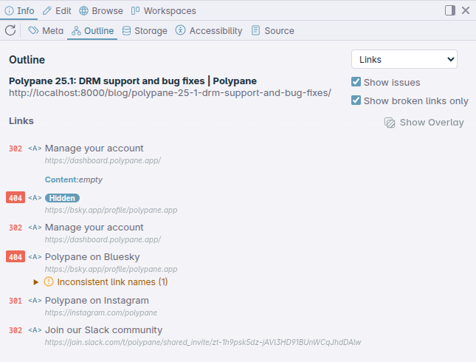Image resolution: width=476 pixels, height=362 pixels.
Task: Switch to the Edit tab
Action: (57, 11)
